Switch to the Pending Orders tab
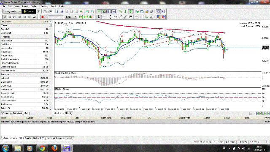Viewport: 270px width, 152px height. (x=34, y=138)
